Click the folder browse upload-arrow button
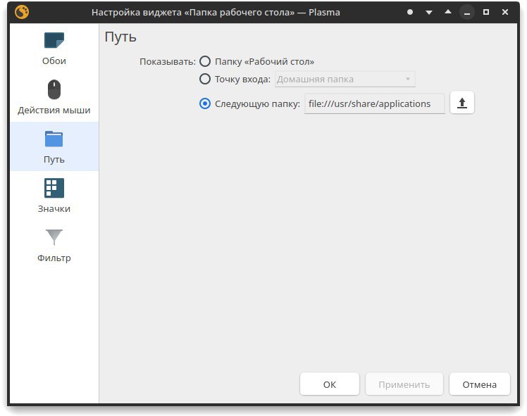Screen dimensions: 527x416 [461, 103]
